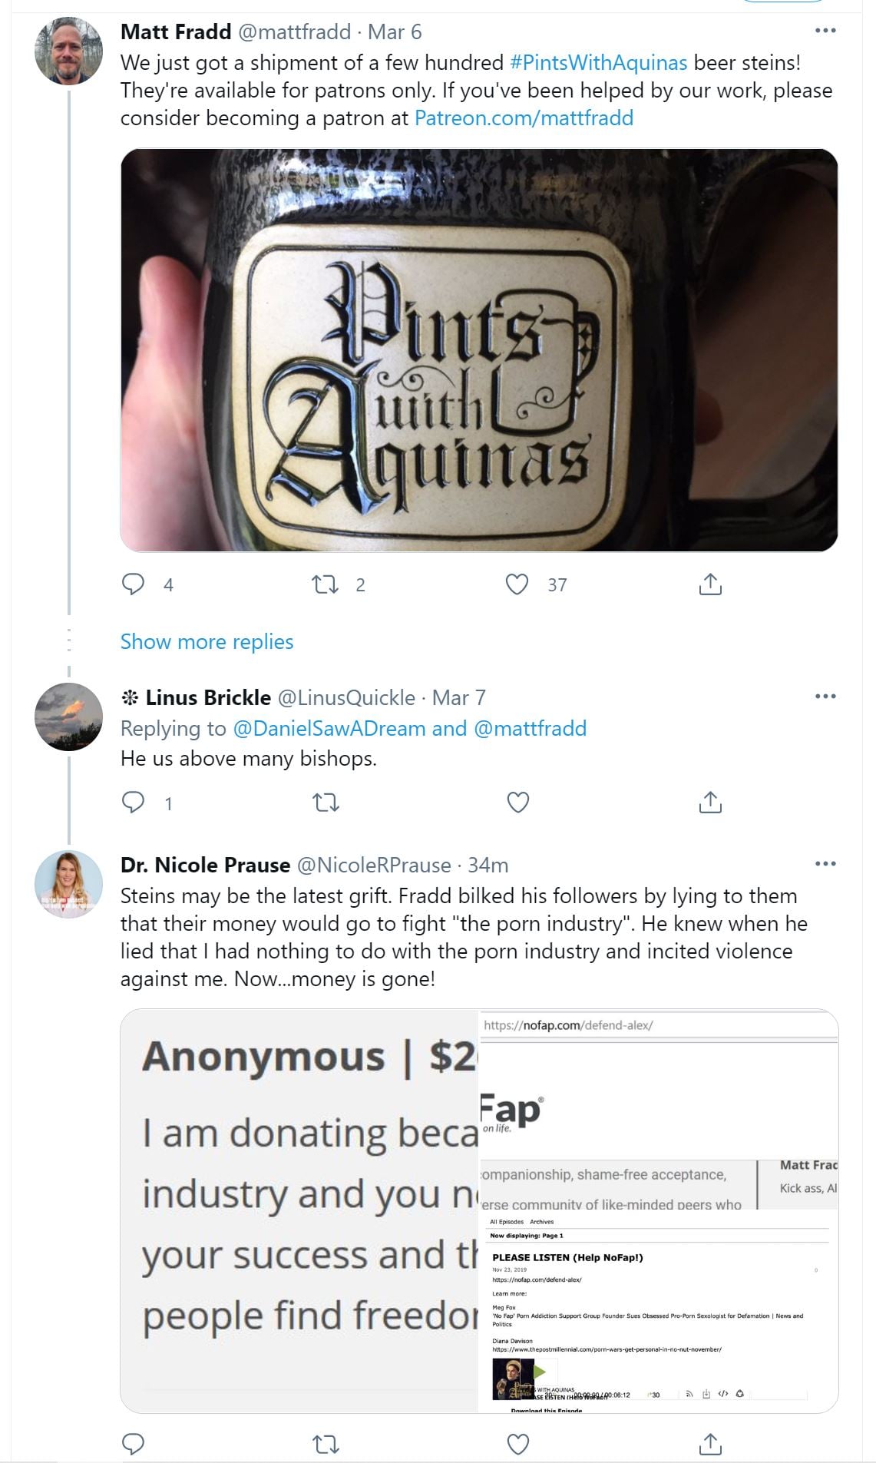This screenshot has width=876, height=1463.
Task: Reply to Dr. Nicole Prause's tweet
Action: pos(134,1444)
